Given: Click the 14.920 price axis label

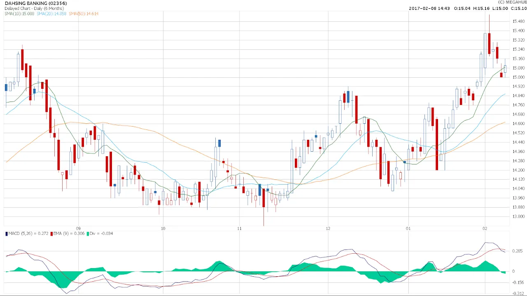Looking at the screenshot, I should 518,86.
